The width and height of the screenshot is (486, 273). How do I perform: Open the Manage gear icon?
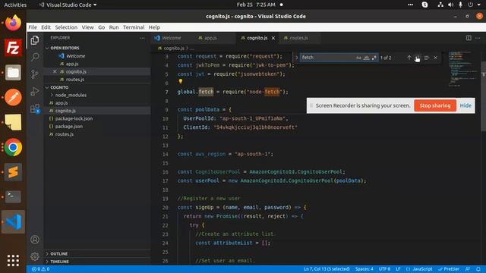coord(35,256)
